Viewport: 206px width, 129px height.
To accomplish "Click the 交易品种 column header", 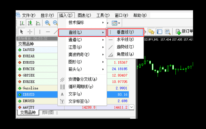I will 37,44.
